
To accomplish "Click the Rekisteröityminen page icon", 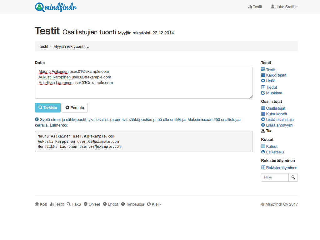I will pos(263,167).
